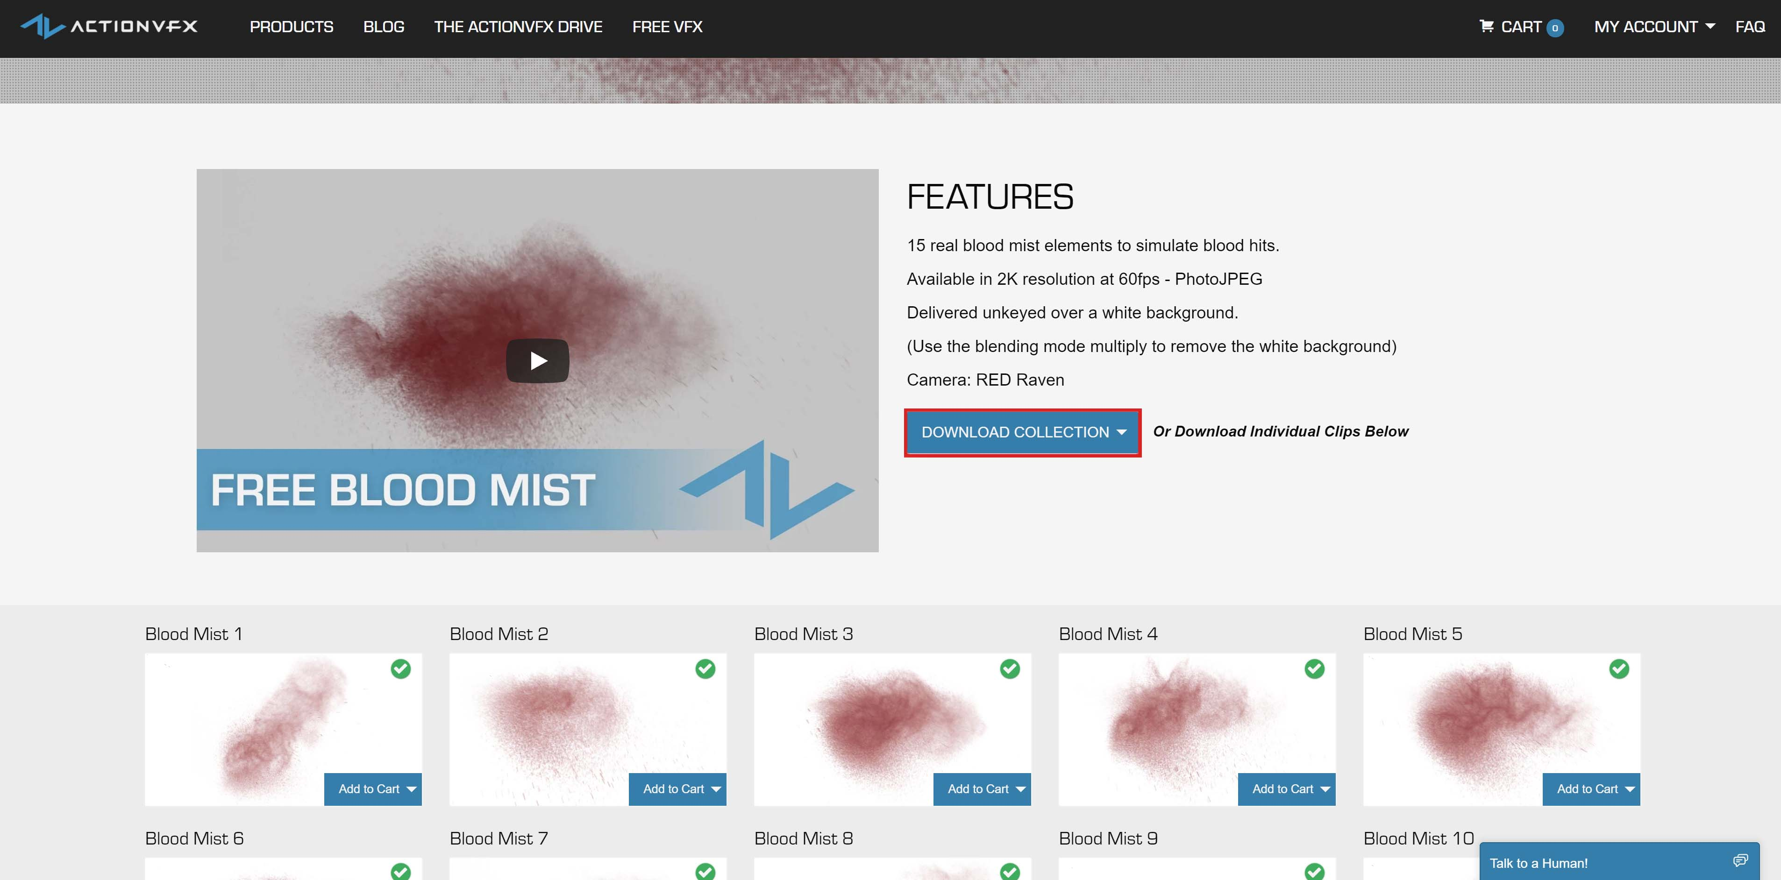
Task: Click green checkmark on Blood Mist 3
Action: tap(1010, 669)
